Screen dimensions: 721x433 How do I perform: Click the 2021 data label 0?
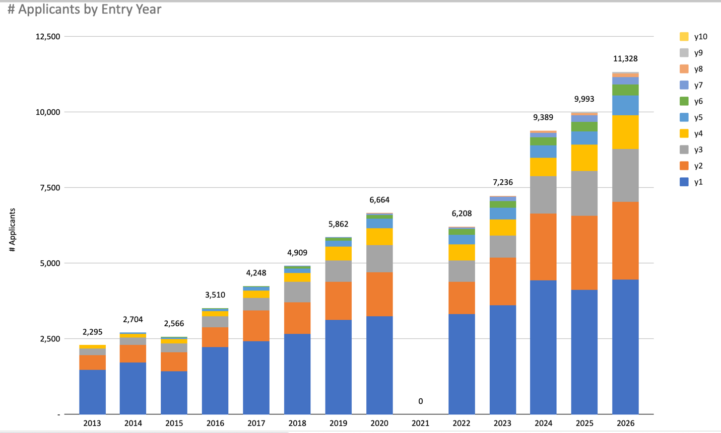[420, 401]
